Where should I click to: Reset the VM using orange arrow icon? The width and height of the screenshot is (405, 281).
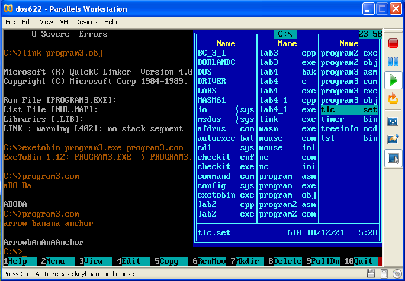pos(393,99)
